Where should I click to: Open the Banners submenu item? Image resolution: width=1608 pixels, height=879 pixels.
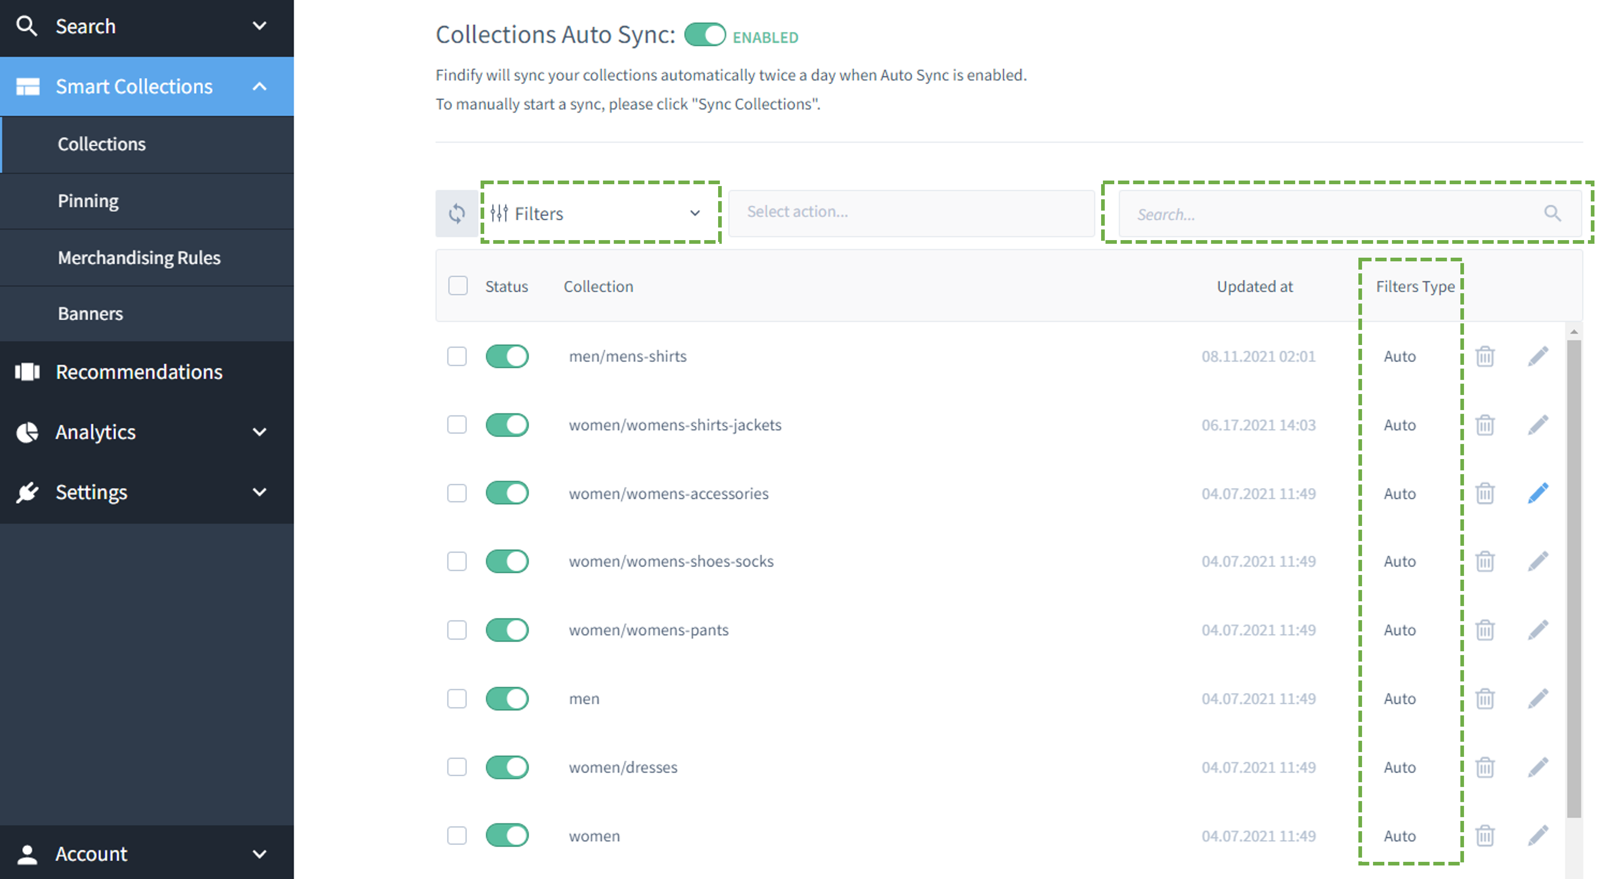[147, 313]
